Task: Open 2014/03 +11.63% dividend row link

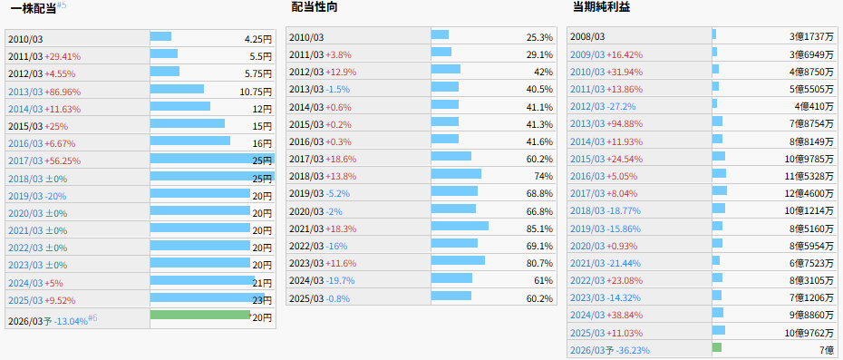Action: click(x=25, y=109)
